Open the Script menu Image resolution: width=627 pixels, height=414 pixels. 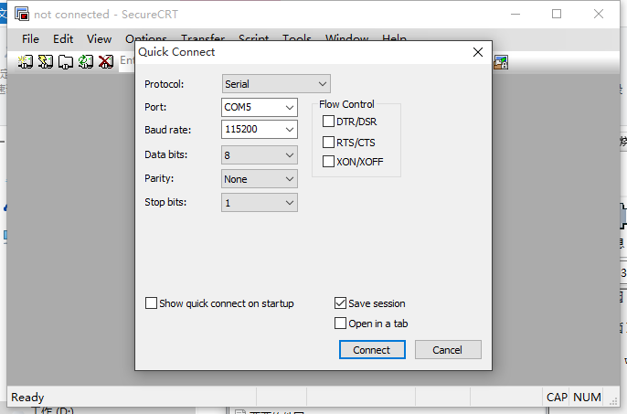click(x=253, y=37)
